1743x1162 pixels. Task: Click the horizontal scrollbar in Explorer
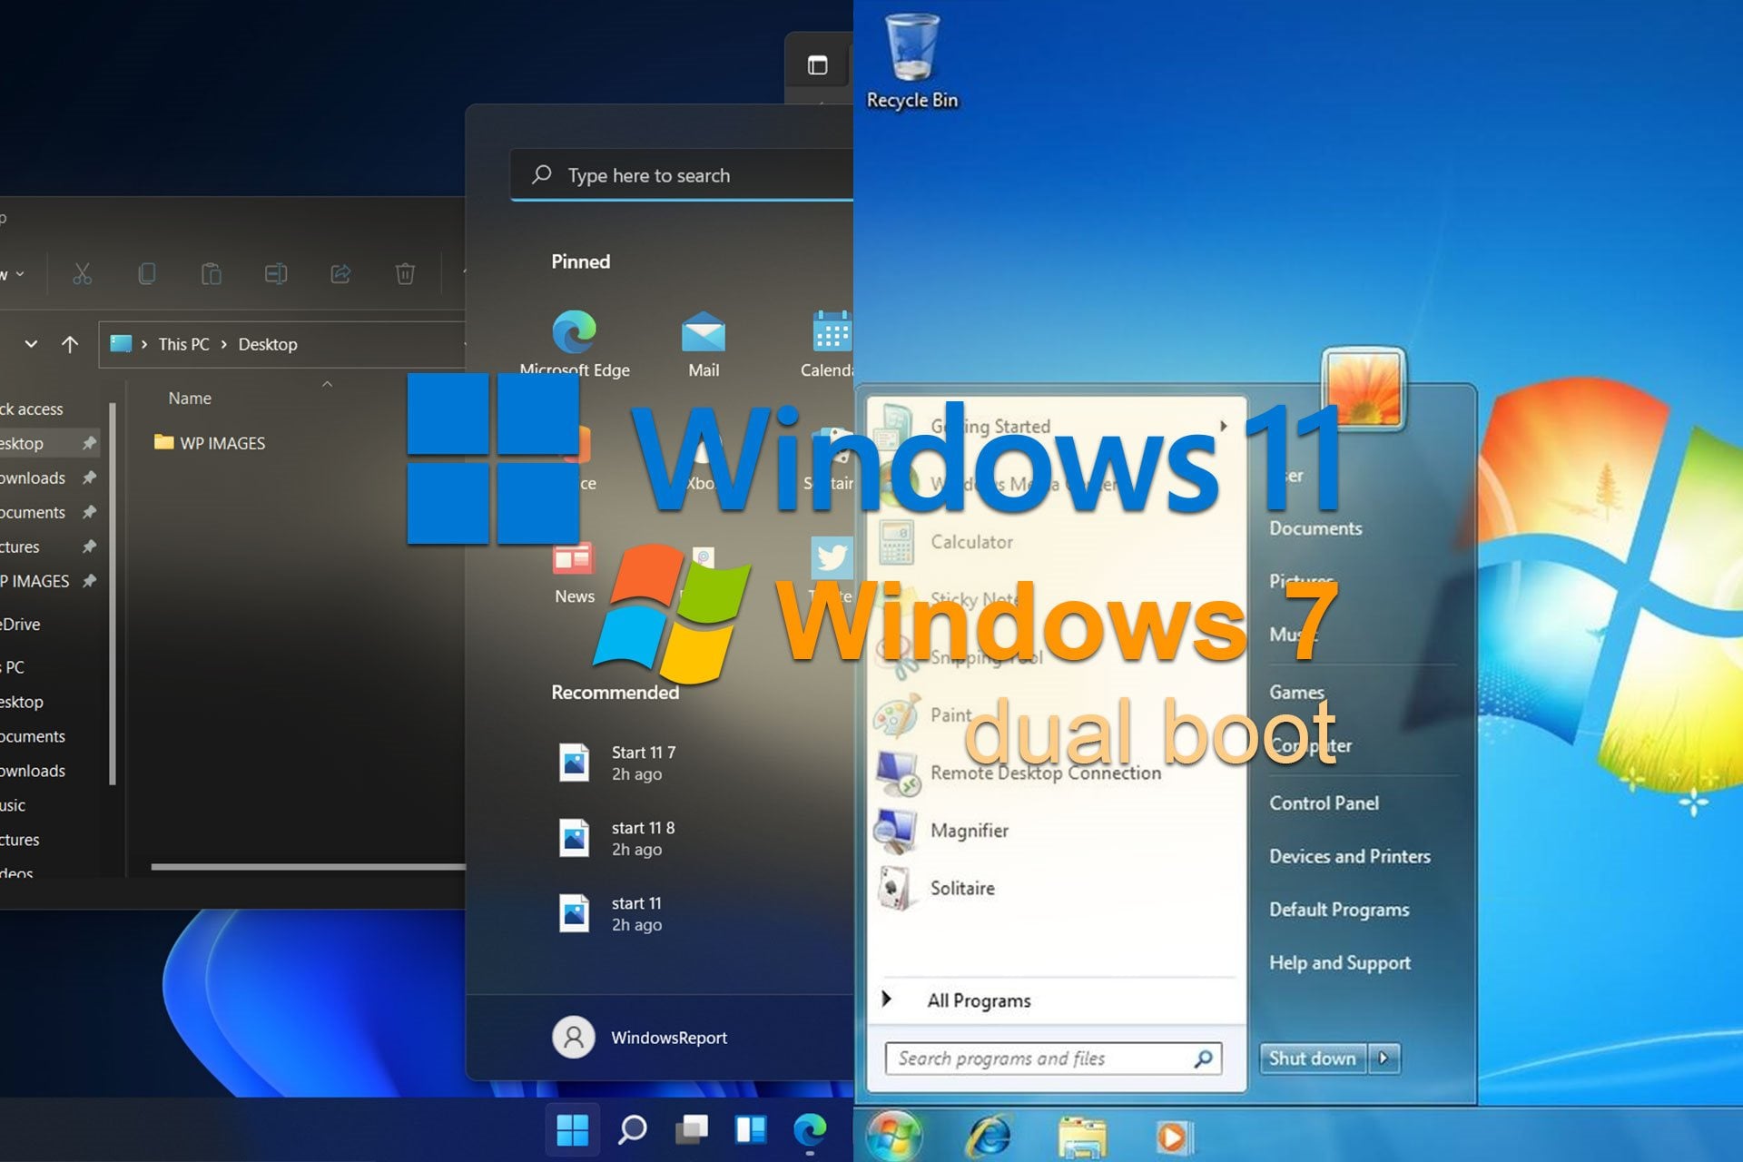[309, 867]
